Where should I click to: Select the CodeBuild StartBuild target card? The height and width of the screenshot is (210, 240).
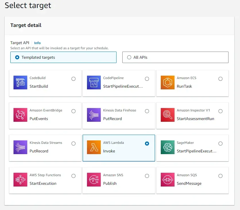click(45, 83)
